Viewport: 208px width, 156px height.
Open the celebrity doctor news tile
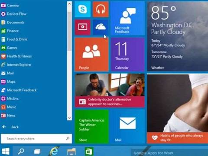pyautogui.click(x=110, y=91)
